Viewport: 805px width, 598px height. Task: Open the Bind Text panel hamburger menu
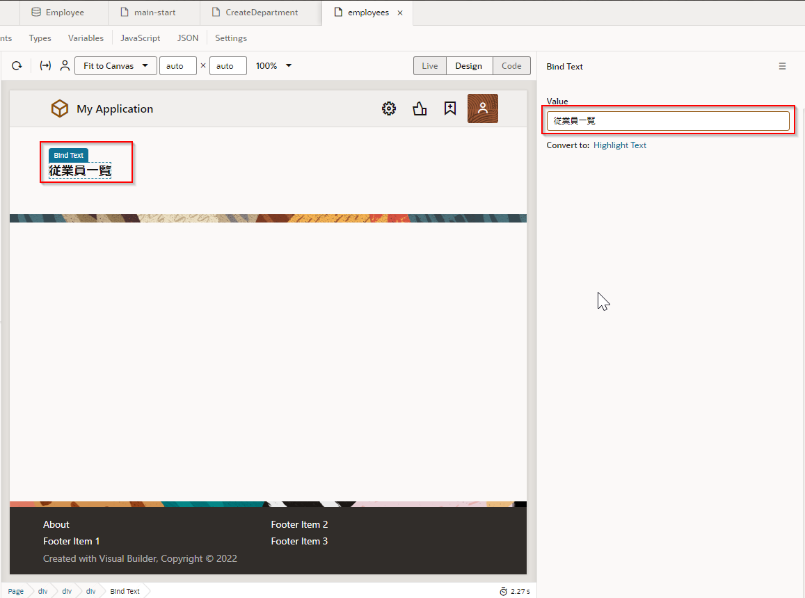pos(782,67)
